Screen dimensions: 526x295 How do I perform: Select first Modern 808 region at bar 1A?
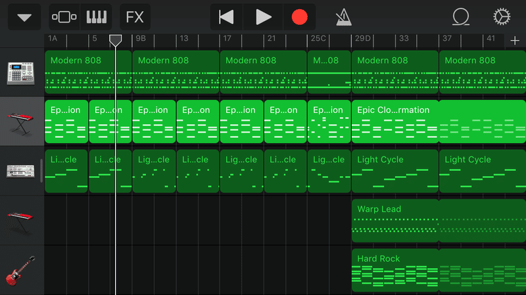point(88,72)
